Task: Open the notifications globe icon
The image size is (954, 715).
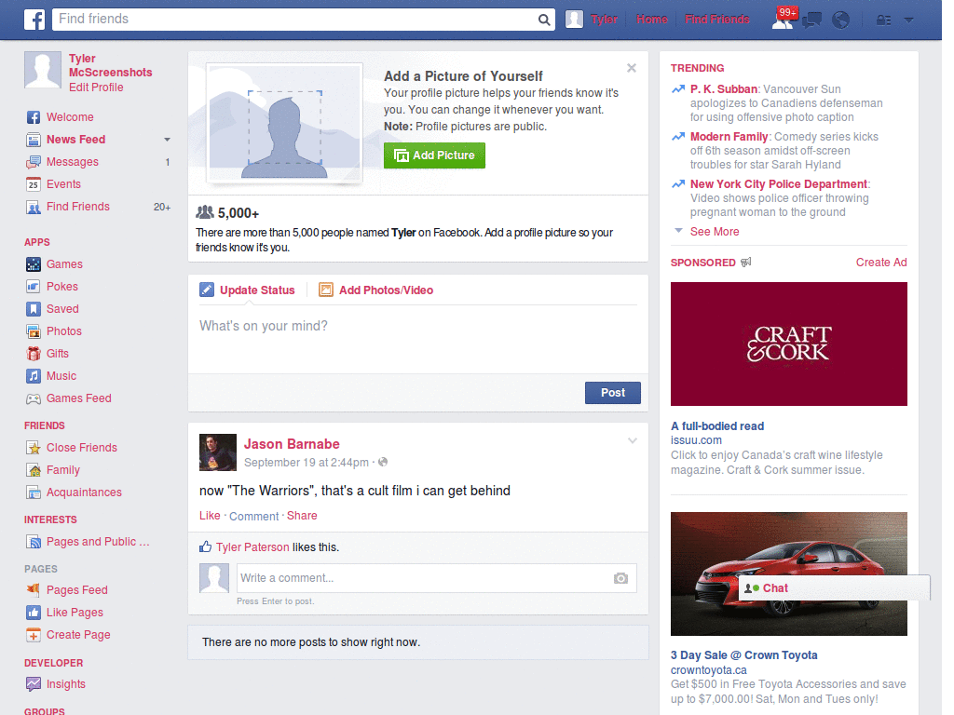Action: (841, 20)
